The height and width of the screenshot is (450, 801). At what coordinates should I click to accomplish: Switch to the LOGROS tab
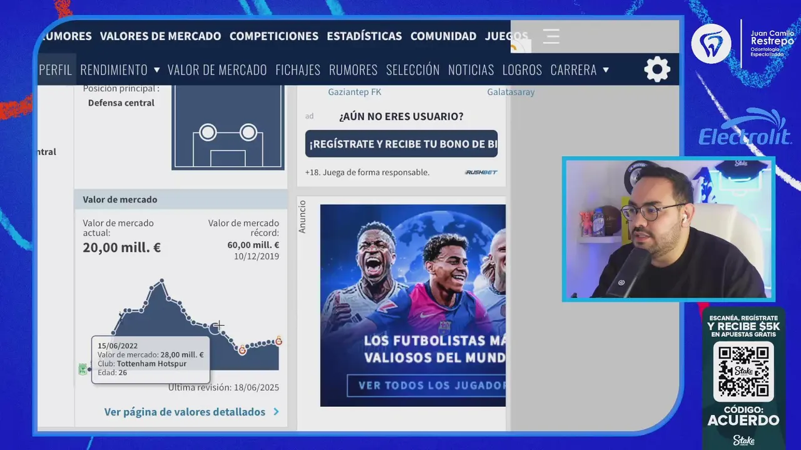click(522, 70)
